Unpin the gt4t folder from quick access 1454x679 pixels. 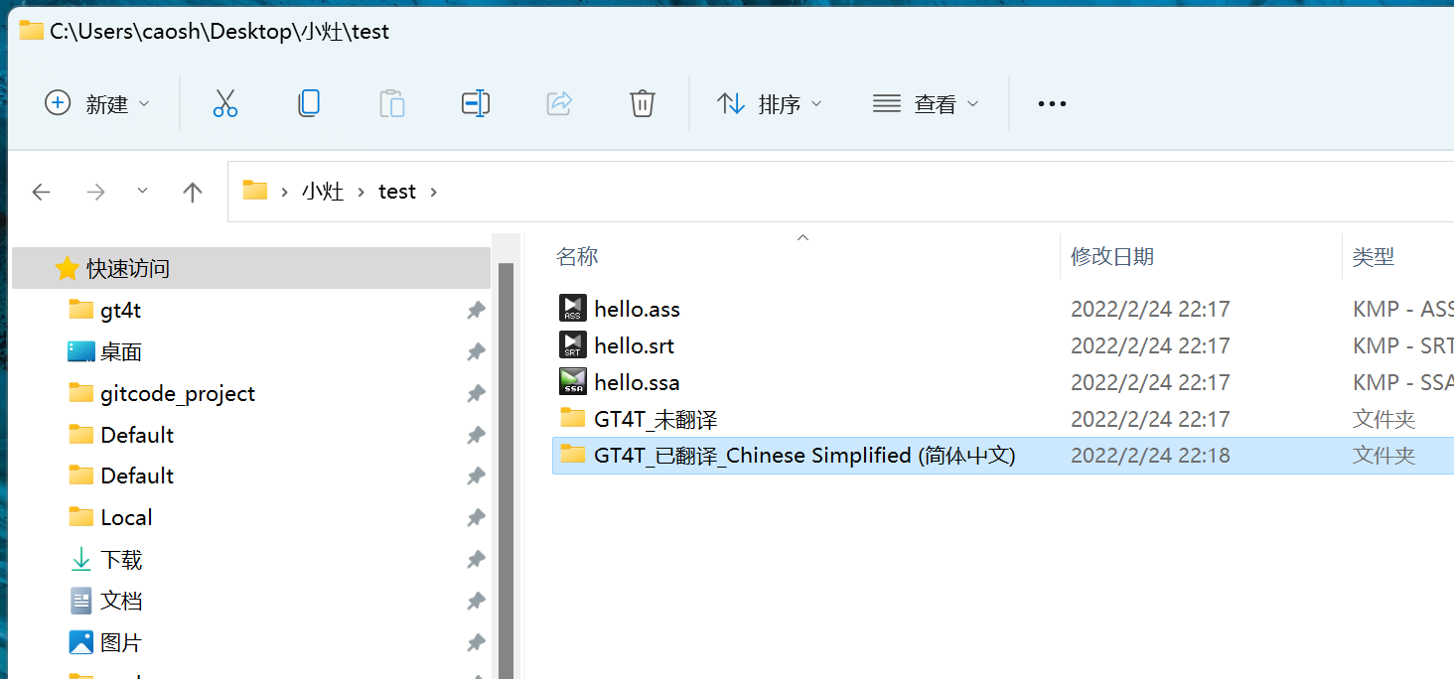(x=475, y=310)
